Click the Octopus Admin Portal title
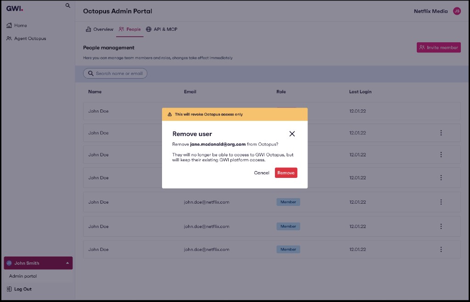470x302 pixels. point(117,11)
